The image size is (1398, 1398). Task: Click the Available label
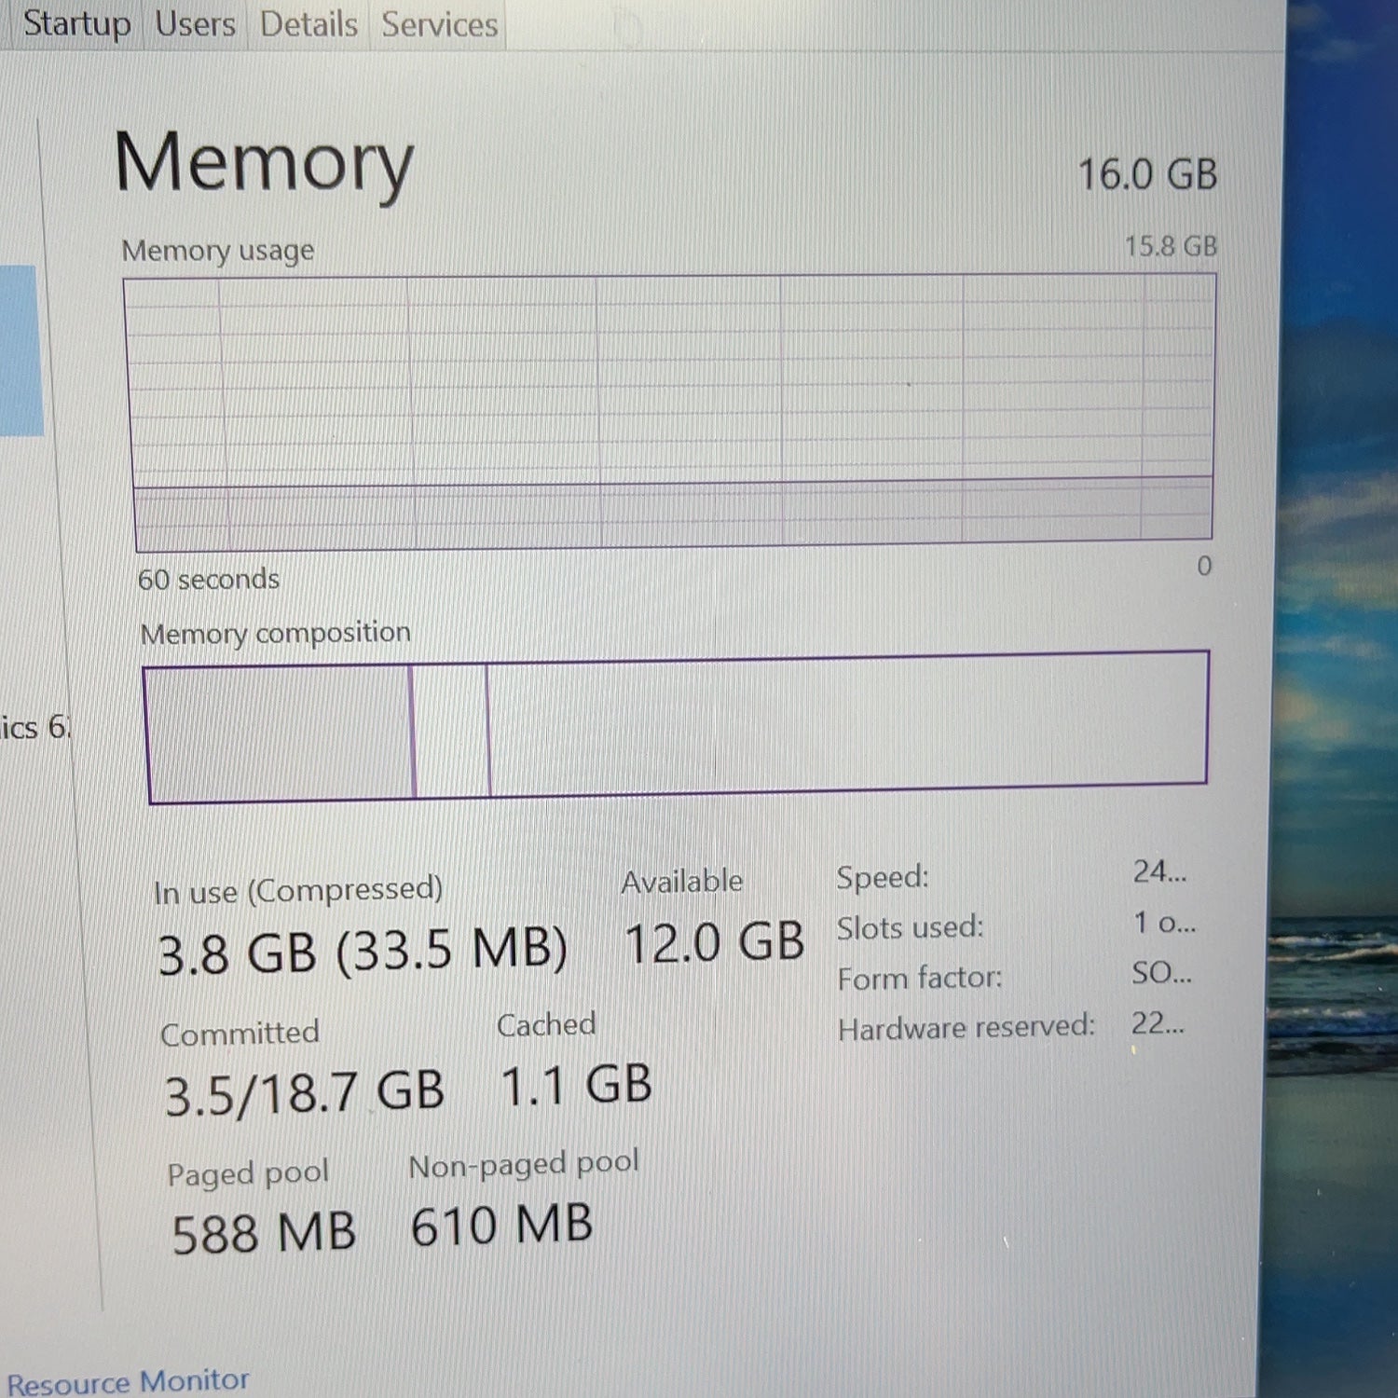pos(682,881)
